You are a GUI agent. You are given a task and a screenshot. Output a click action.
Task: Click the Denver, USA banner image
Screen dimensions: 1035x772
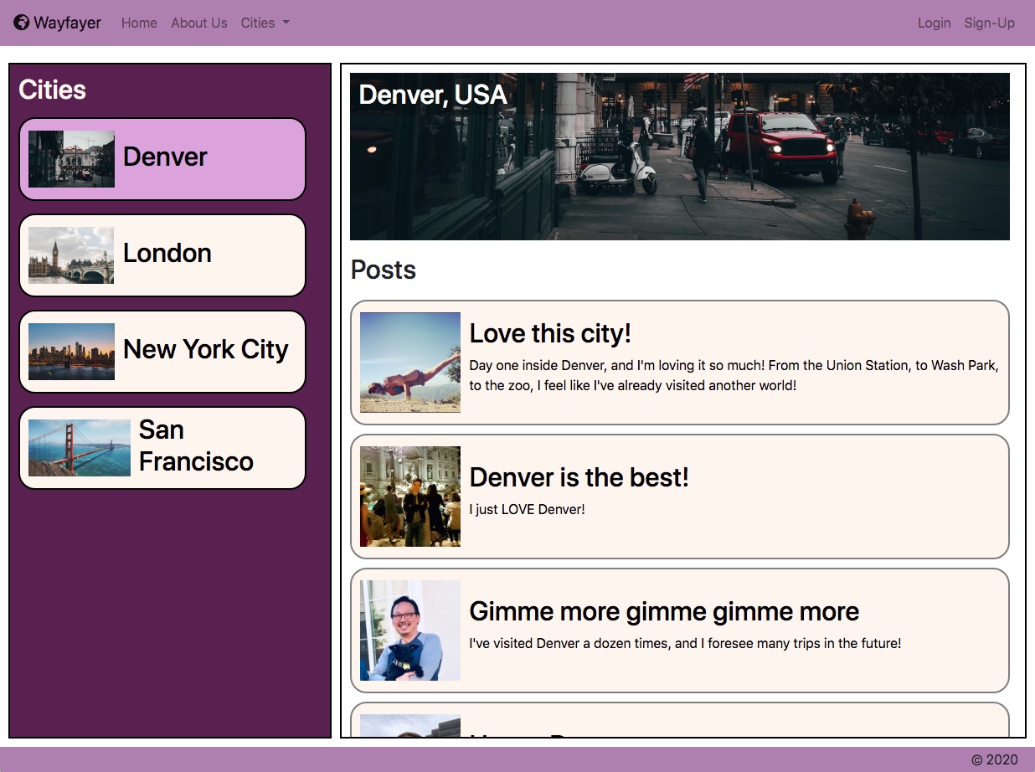tap(680, 157)
